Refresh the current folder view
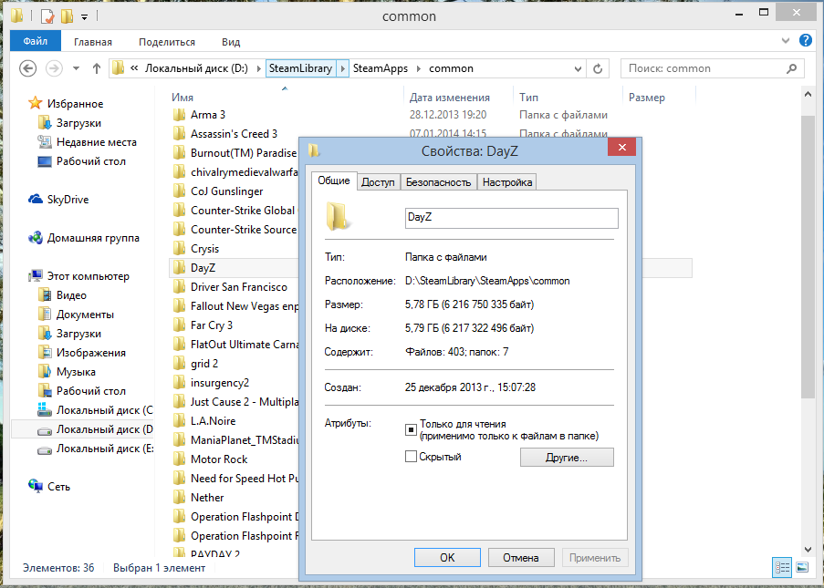 (598, 68)
